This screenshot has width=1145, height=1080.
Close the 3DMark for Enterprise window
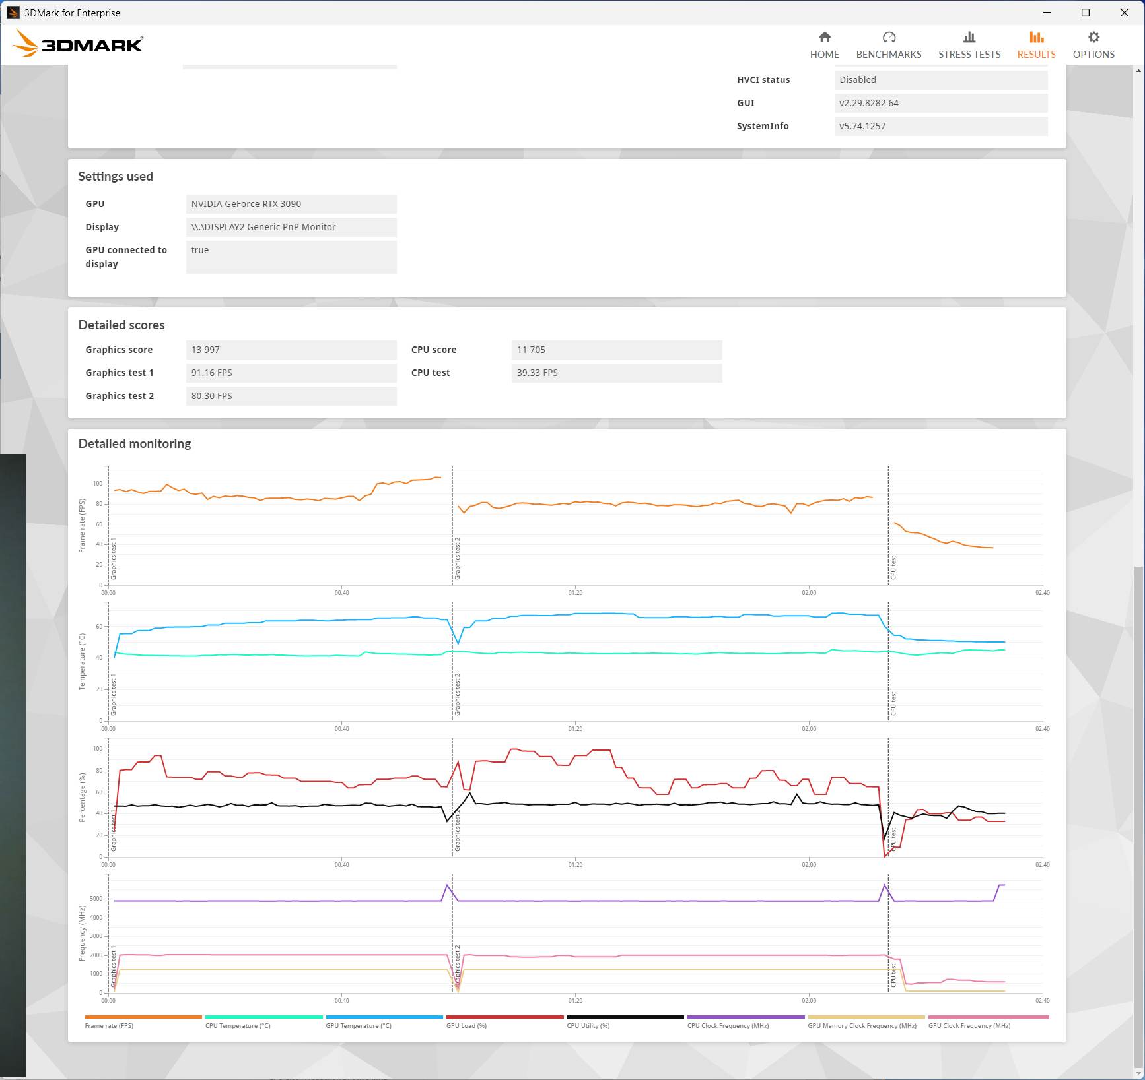coord(1124,13)
